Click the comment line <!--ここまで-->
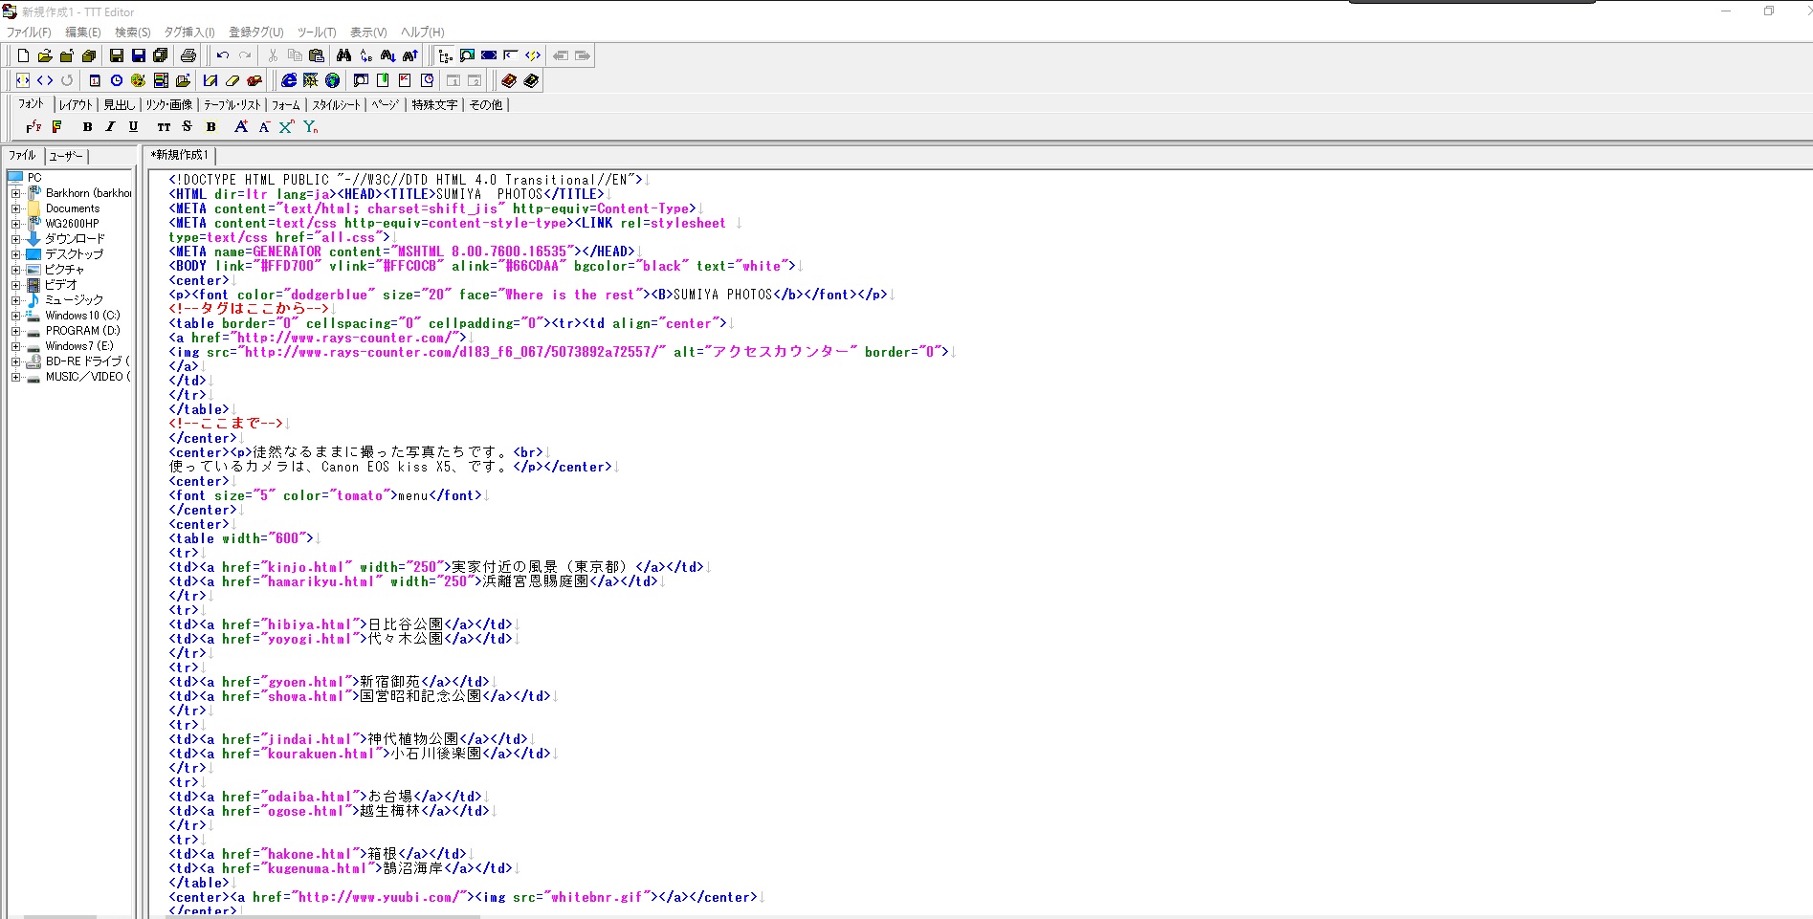Image resolution: width=1813 pixels, height=919 pixels. (228, 424)
